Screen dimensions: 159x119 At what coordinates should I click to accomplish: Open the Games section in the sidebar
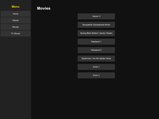[x=15, y=21]
